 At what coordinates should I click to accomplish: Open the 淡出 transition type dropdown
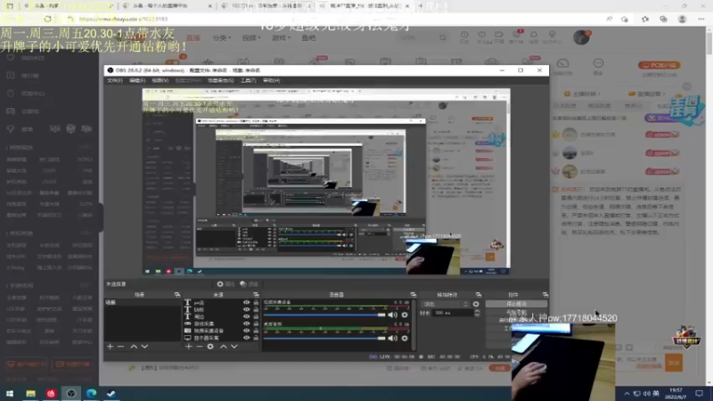pos(446,304)
